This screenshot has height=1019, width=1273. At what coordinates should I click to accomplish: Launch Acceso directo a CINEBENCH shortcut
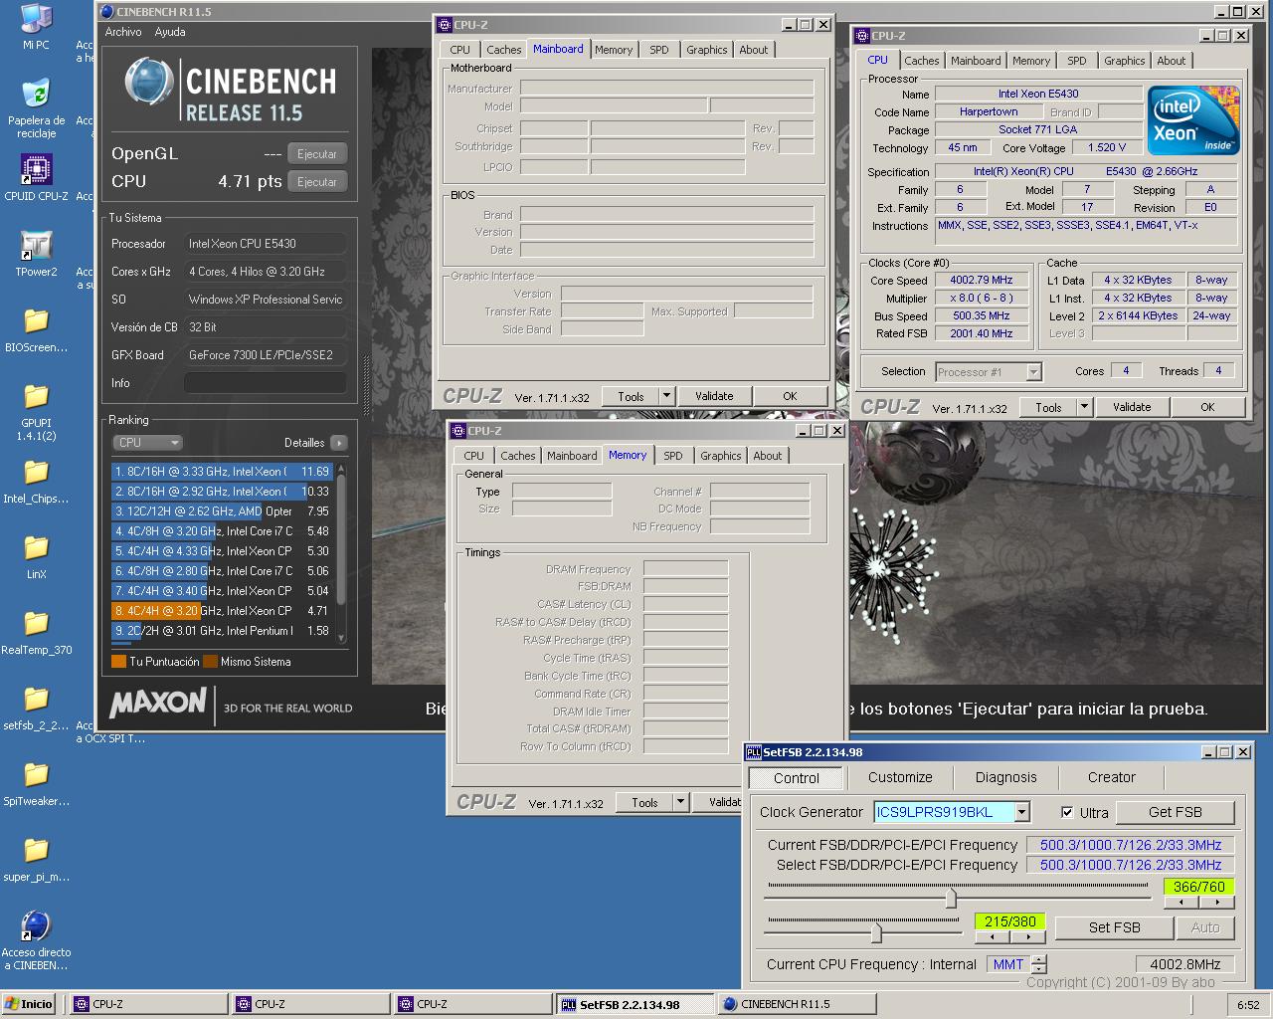click(36, 939)
